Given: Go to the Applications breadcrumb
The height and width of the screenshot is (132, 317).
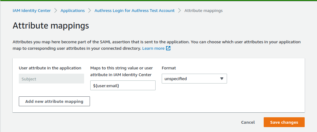Looking at the screenshot, I should tap(73, 10).
